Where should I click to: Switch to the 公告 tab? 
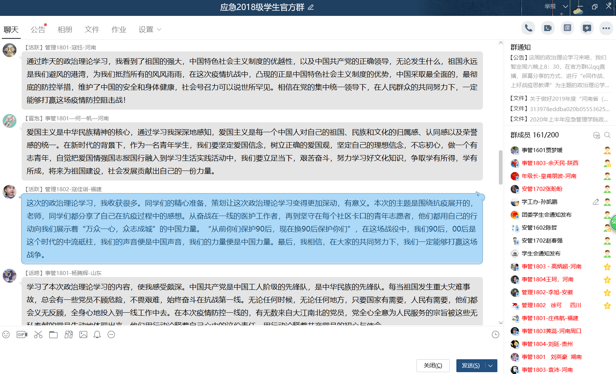(38, 30)
